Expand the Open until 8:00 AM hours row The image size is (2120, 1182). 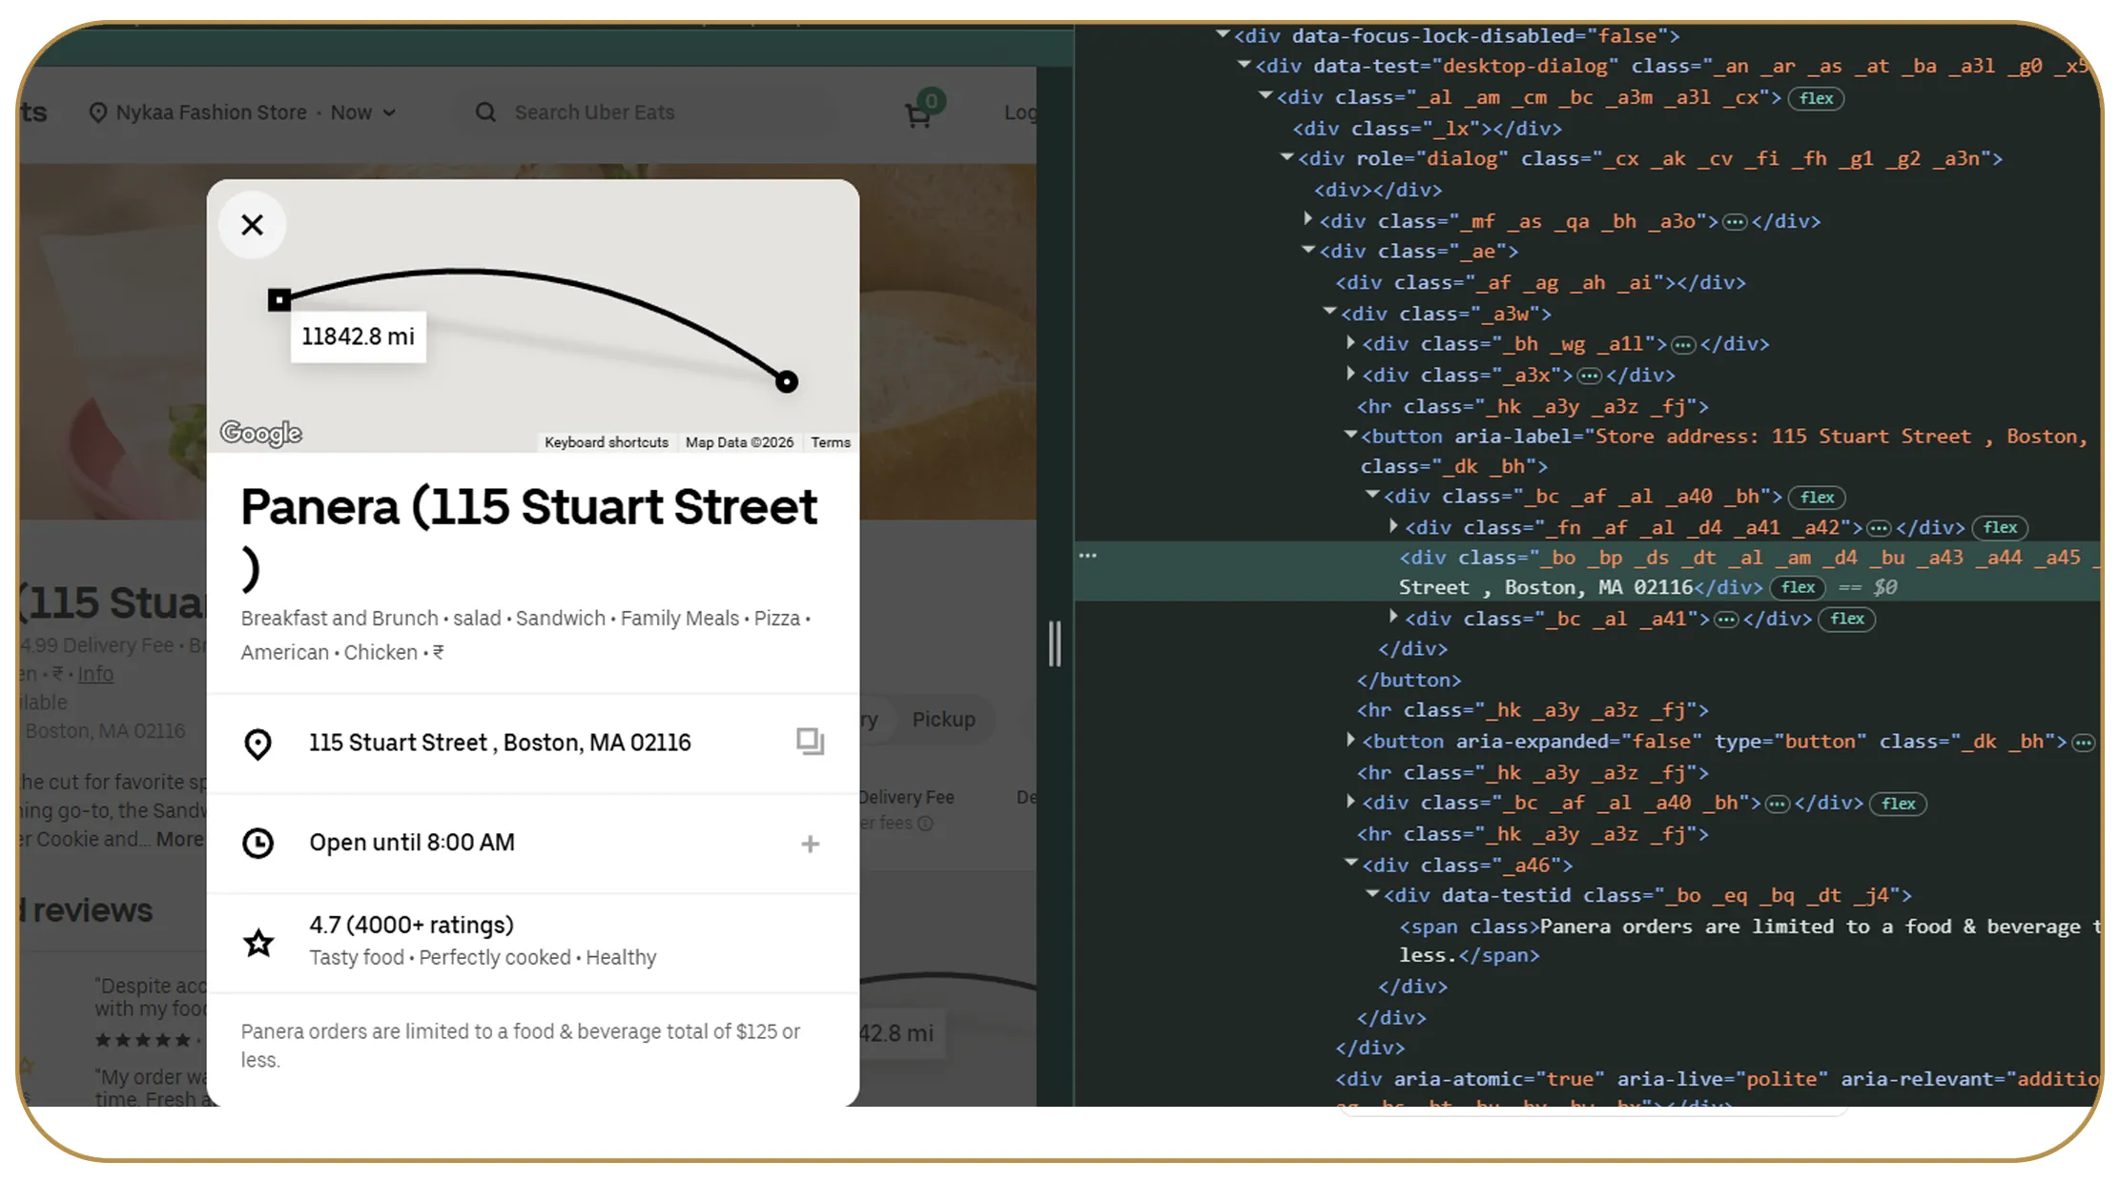533,844
